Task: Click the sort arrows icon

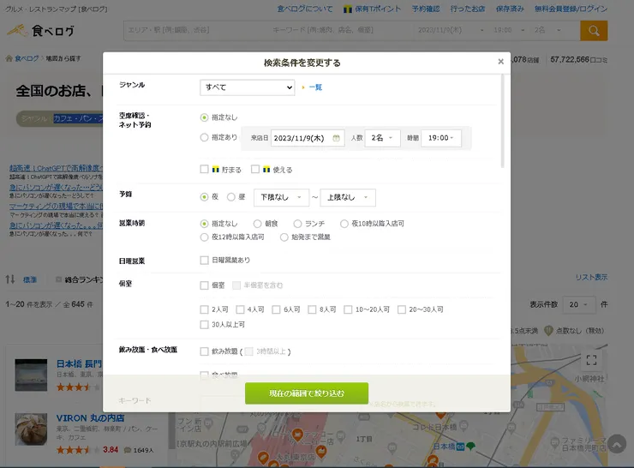Action: (x=10, y=279)
